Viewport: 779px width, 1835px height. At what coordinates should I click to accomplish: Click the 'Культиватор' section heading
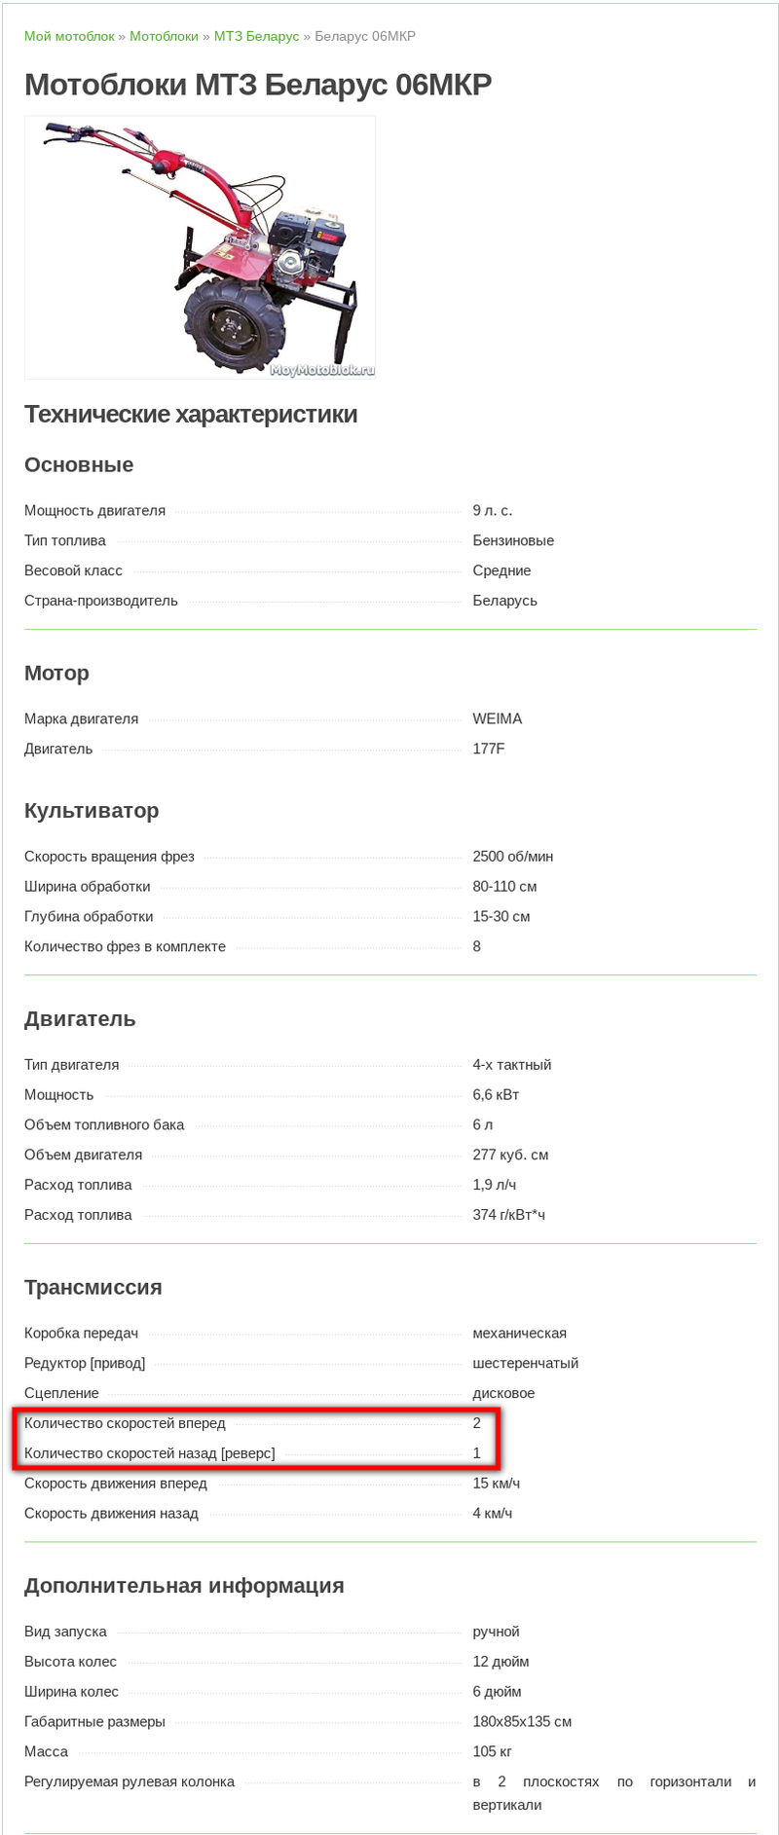tap(92, 810)
